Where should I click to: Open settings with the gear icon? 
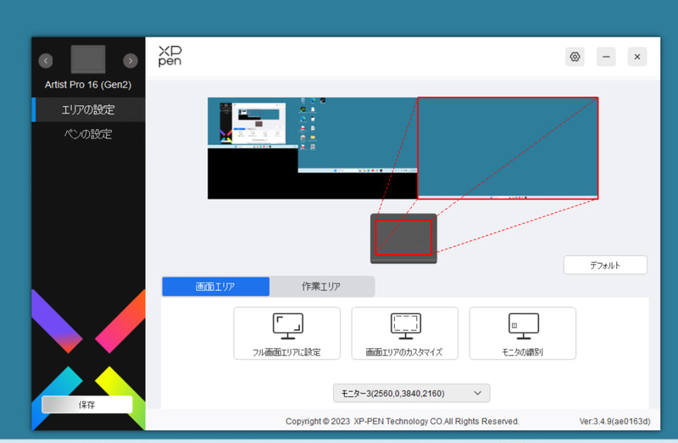tap(575, 57)
